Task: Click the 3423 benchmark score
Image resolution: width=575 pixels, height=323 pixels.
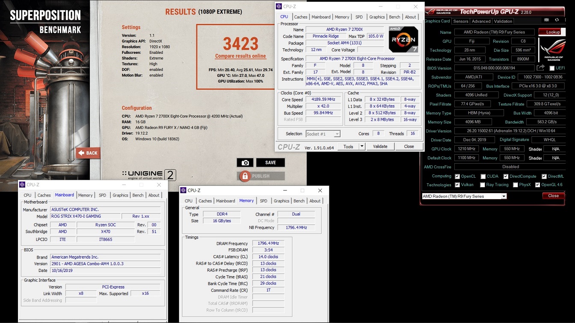Action: [x=240, y=44]
